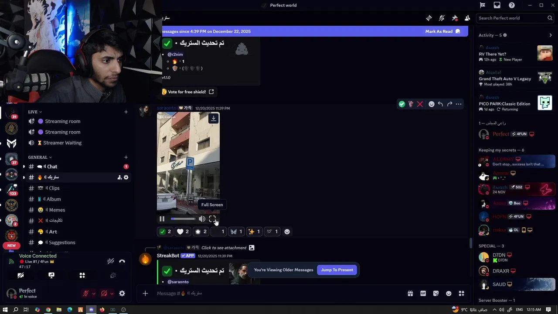Add channel to LIVE category plus icon
558x314 pixels.
[126, 112]
